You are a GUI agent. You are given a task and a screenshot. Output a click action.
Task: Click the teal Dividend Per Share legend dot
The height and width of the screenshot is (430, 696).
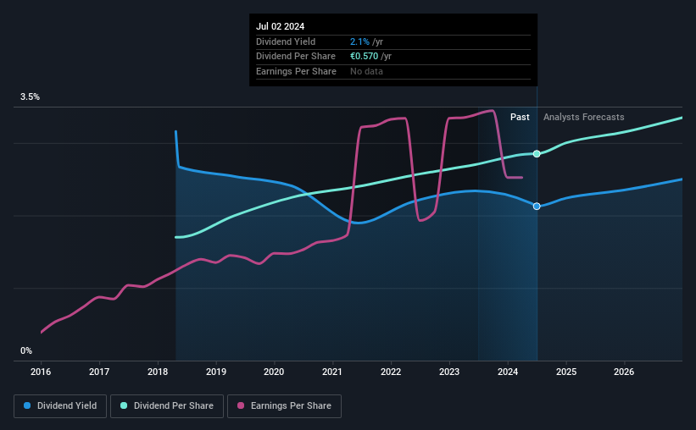(x=124, y=405)
